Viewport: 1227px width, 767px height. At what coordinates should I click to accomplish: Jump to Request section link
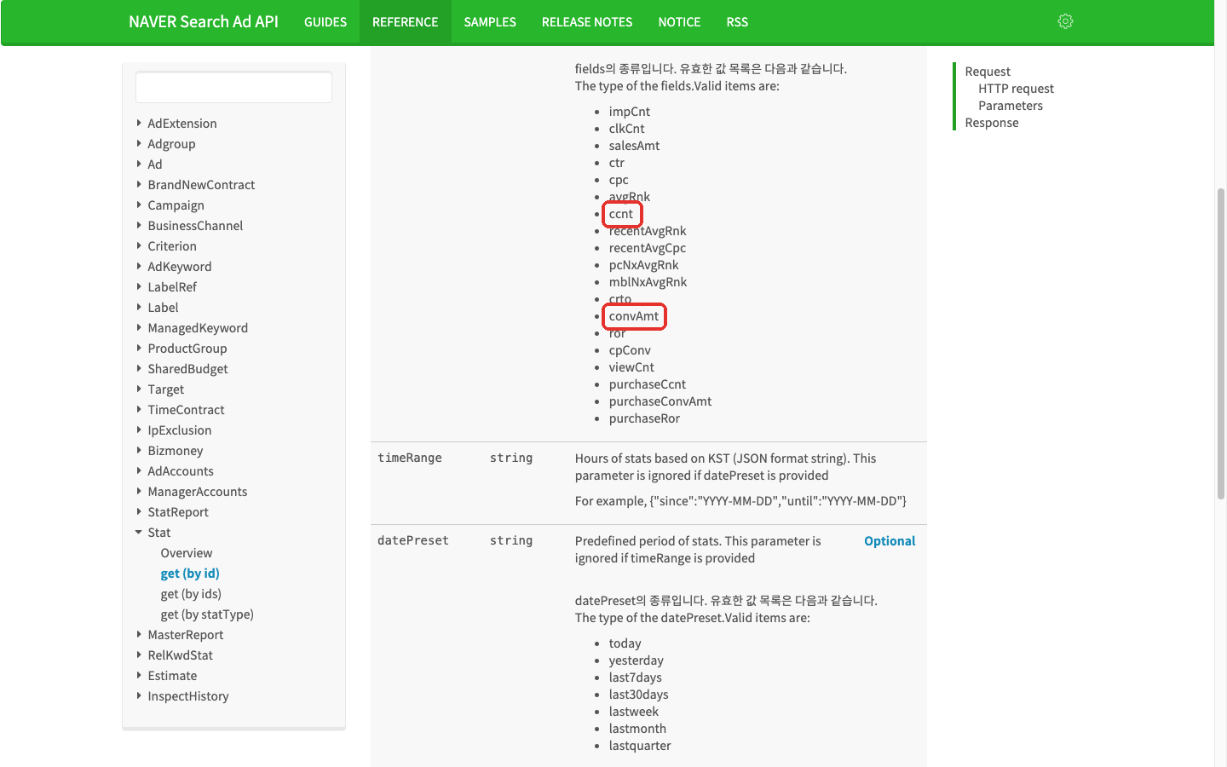point(988,72)
